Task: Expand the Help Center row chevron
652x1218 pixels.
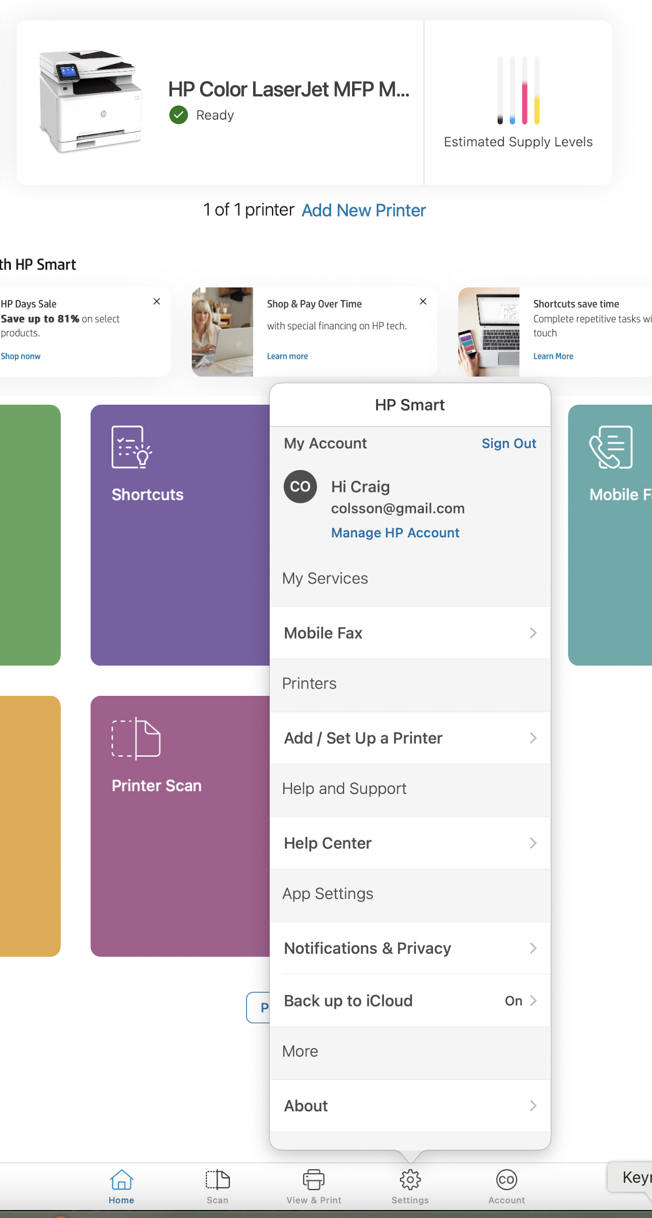Action: coord(533,843)
